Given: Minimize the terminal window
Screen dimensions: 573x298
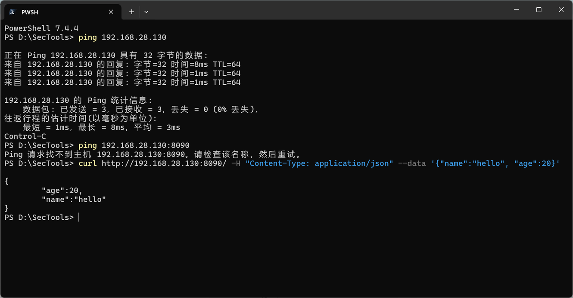Looking at the screenshot, I should pos(516,10).
